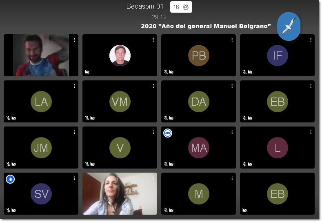The height and width of the screenshot is (222, 322).
Task: Click the Becaspm 01 meeting title
Action: click(145, 7)
